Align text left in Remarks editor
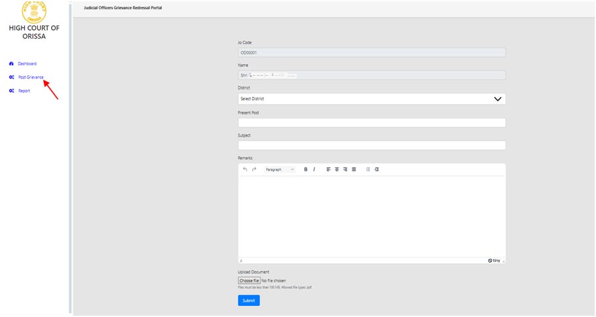 (x=329, y=169)
